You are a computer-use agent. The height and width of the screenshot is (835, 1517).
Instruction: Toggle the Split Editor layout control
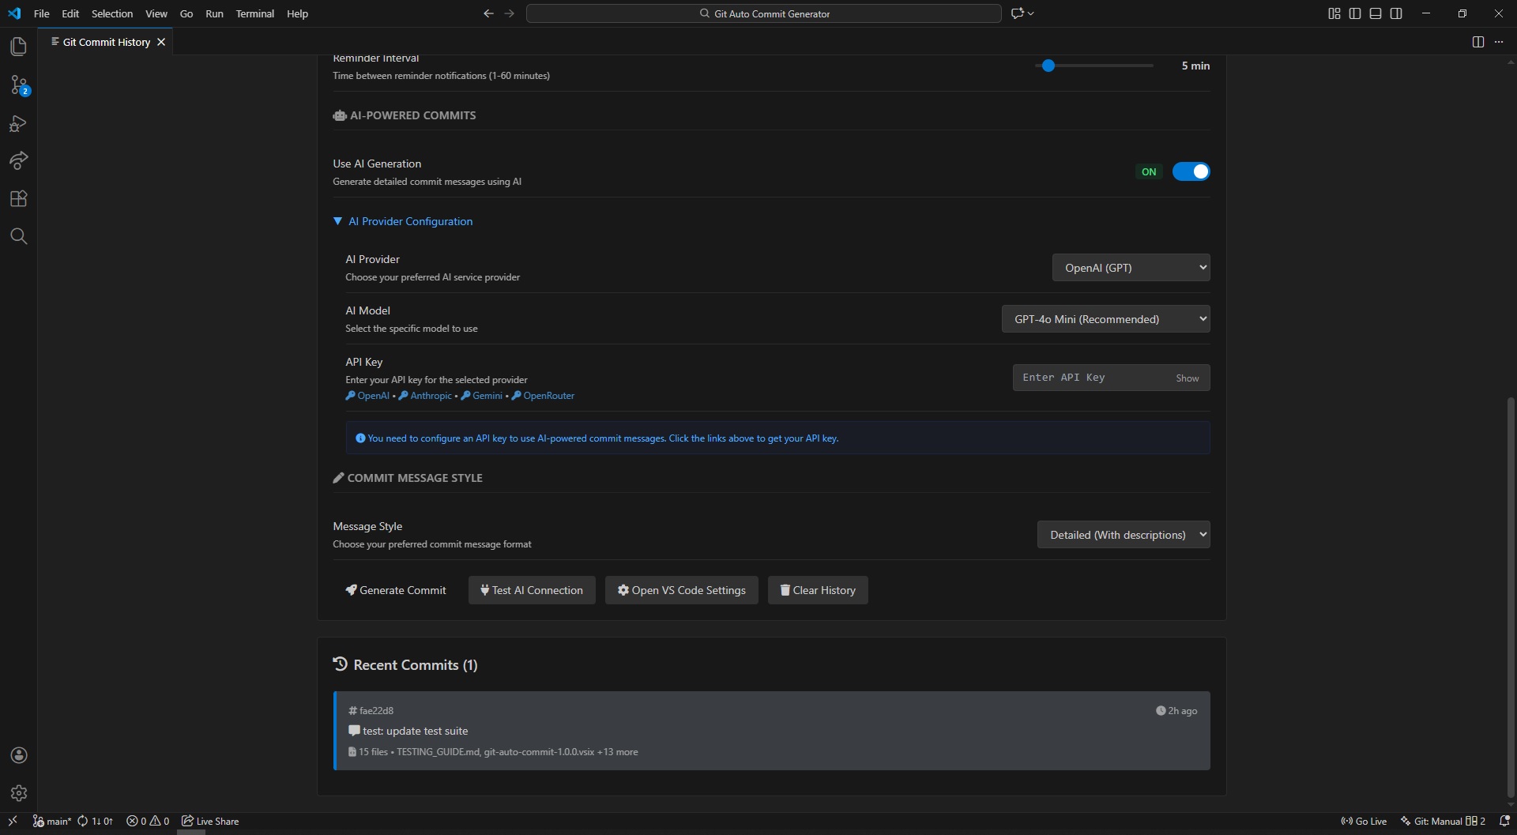pos(1477,42)
